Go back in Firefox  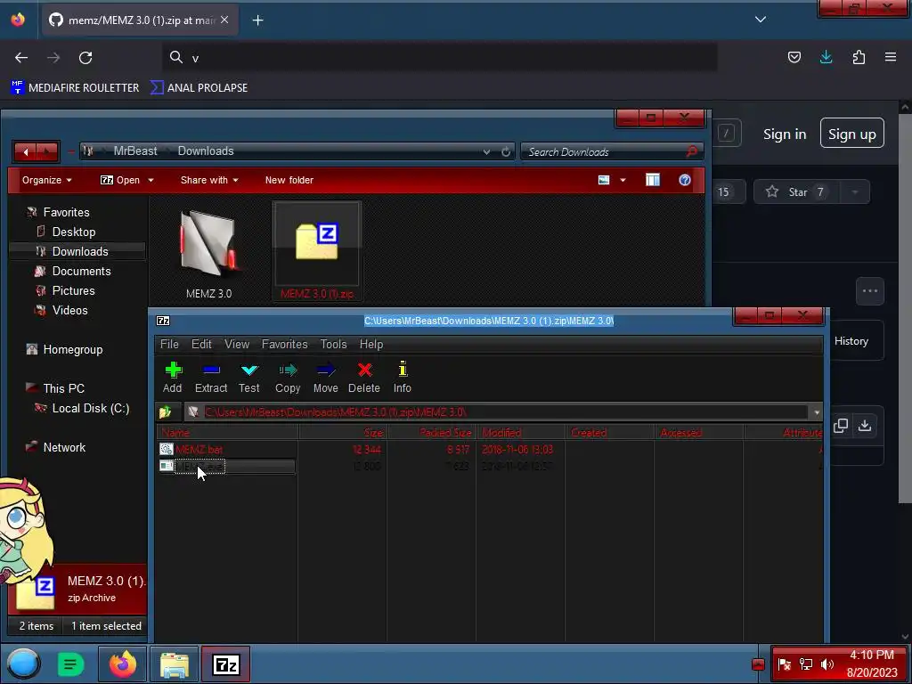[21, 58]
